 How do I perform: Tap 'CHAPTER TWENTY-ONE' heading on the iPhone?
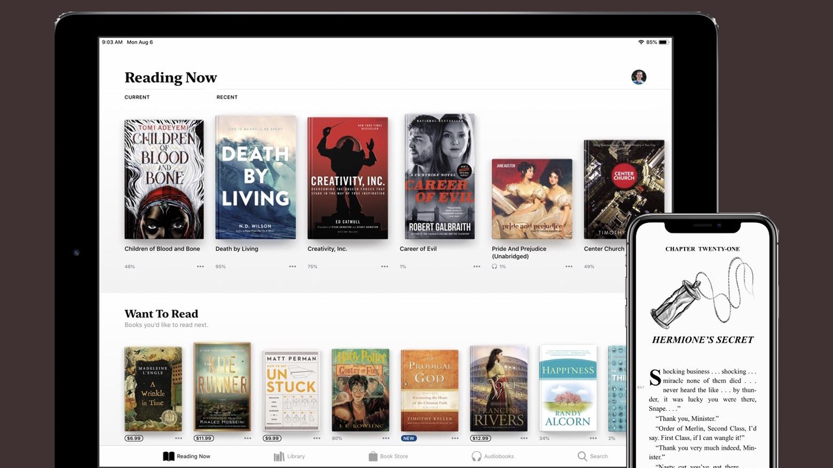point(702,249)
